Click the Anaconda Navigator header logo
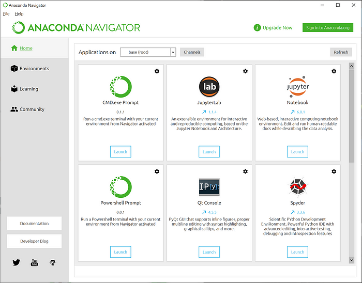The width and height of the screenshot is (362, 283). click(x=76, y=28)
